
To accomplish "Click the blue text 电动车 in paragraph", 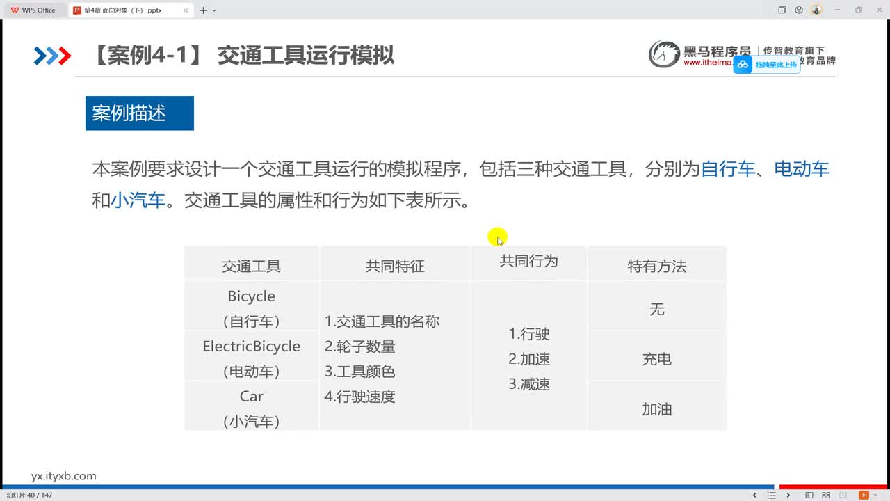I will [801, 169].
